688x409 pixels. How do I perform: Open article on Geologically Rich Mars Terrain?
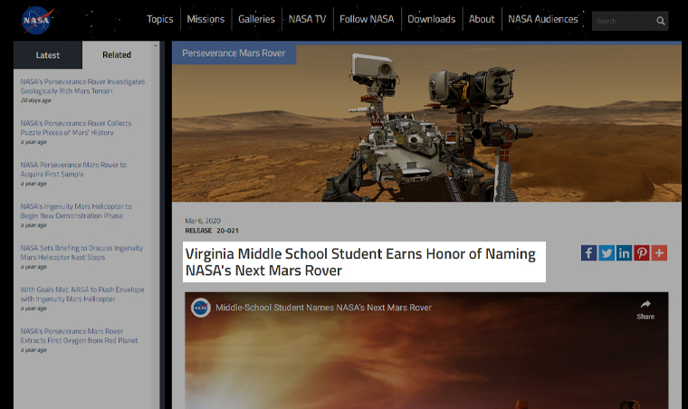82,86
